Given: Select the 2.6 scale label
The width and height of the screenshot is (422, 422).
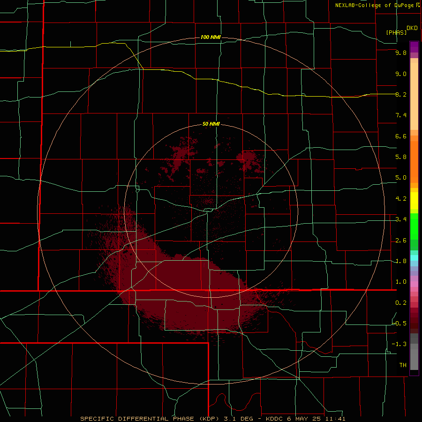Looking at the screenshot, I should (401, 241).
